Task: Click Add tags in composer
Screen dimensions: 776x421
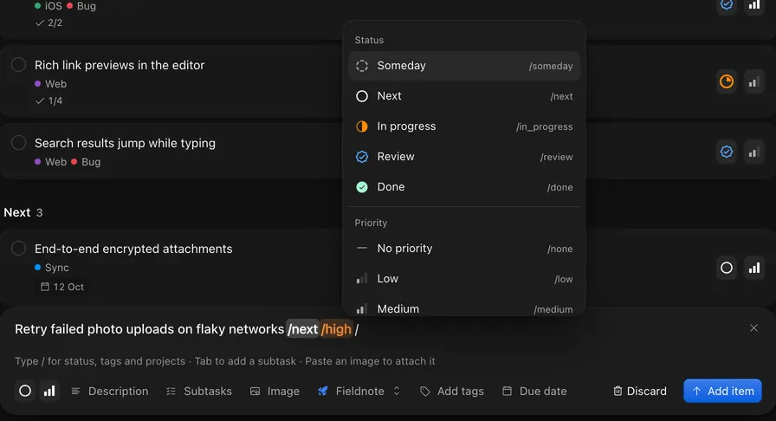Action: point(452,392)
